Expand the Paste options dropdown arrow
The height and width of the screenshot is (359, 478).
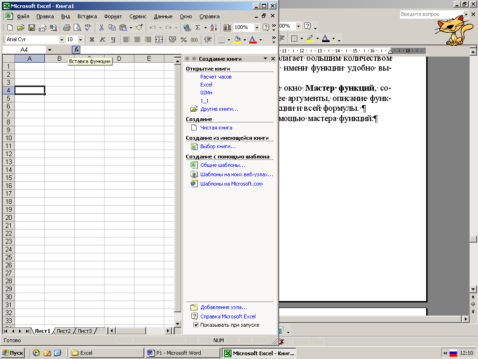131,28
